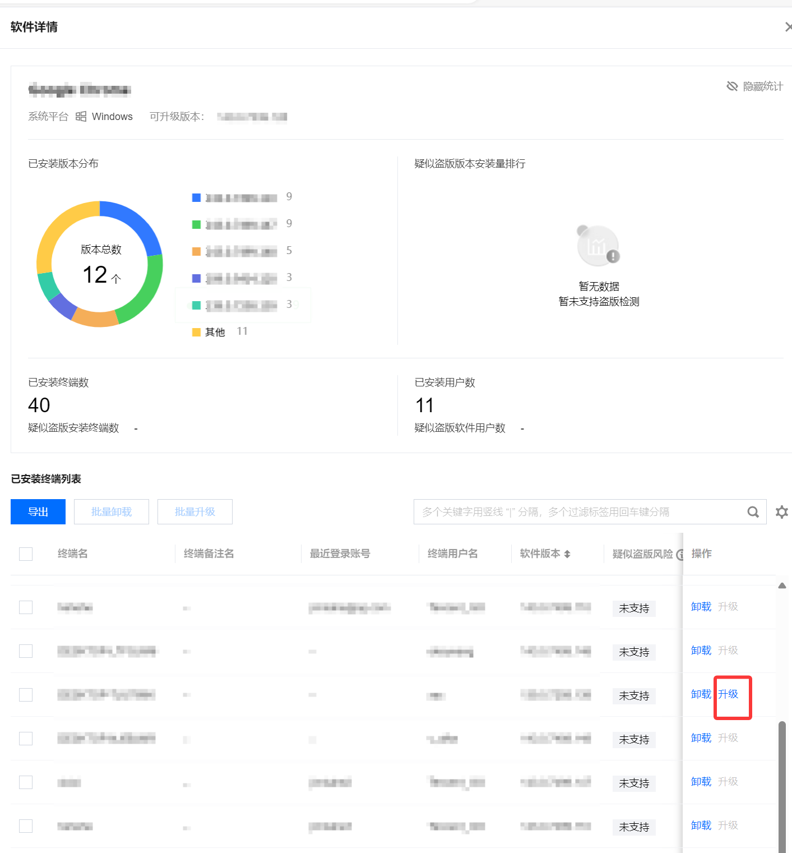Click the orange legend swatch with count 5

pos(196,251)
